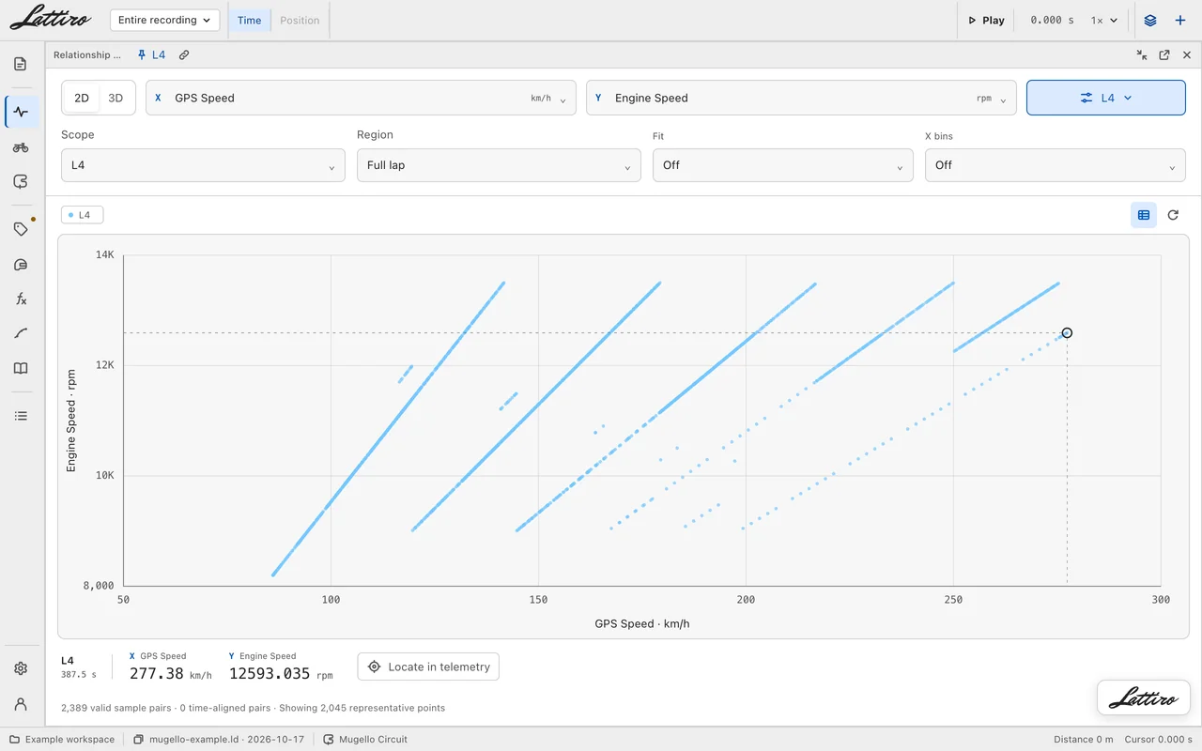The image size is (1202, 751).
Task: Open the X bins dropdown
Action: coord(1055,165)
